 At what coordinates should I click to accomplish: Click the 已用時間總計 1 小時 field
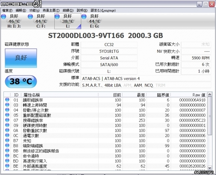click(196, 71)
